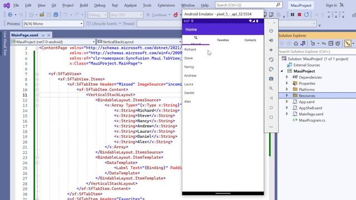Open the MauiProject (net7.0-android) target dropdown
This screenshot has width=356, height=200.
[53, 42]
